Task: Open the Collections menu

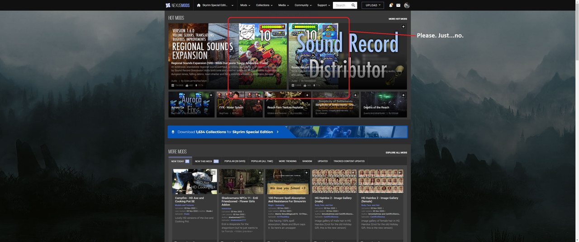Action: click(x=264, y=5)
